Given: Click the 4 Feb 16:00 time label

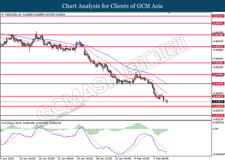Looking at the screenshot, I should tap(142, 158).
